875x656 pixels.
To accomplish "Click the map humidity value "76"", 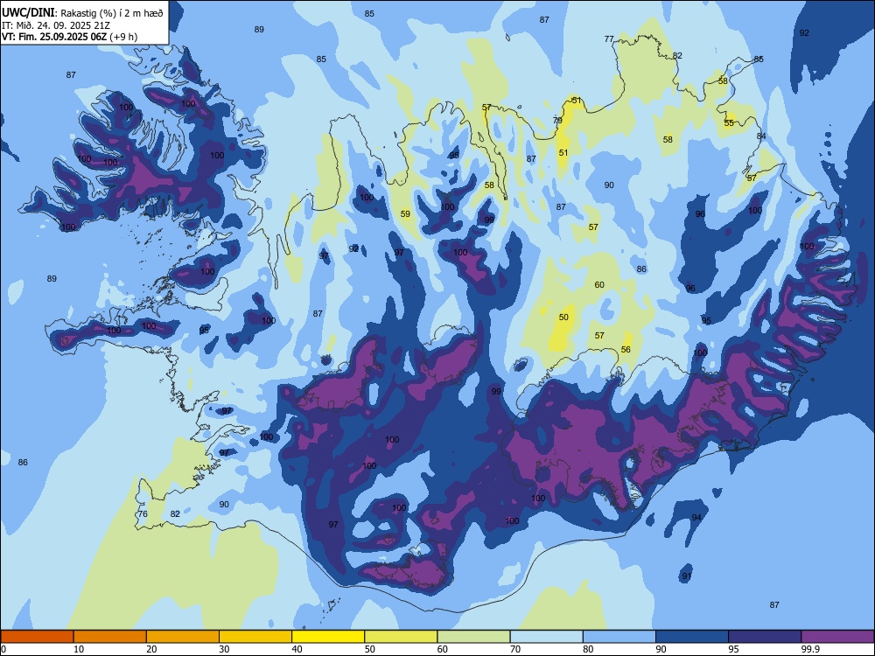I will click(143, 513).
